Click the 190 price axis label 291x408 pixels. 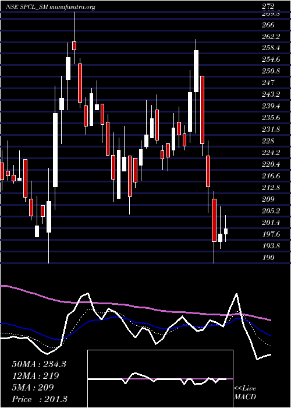pyautogui.click(x=268, y=258)
